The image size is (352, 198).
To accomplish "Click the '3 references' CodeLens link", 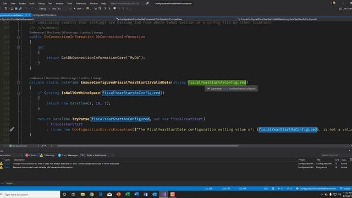I will [x=37, y=32].
